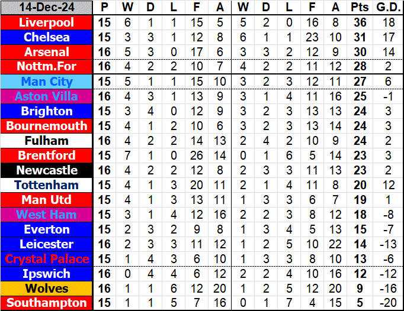404x311 pixels.
Task: Select the West Ham team cell
Action: coord(47,215)
